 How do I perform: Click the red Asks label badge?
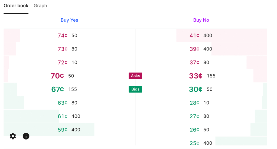point(135,76)
